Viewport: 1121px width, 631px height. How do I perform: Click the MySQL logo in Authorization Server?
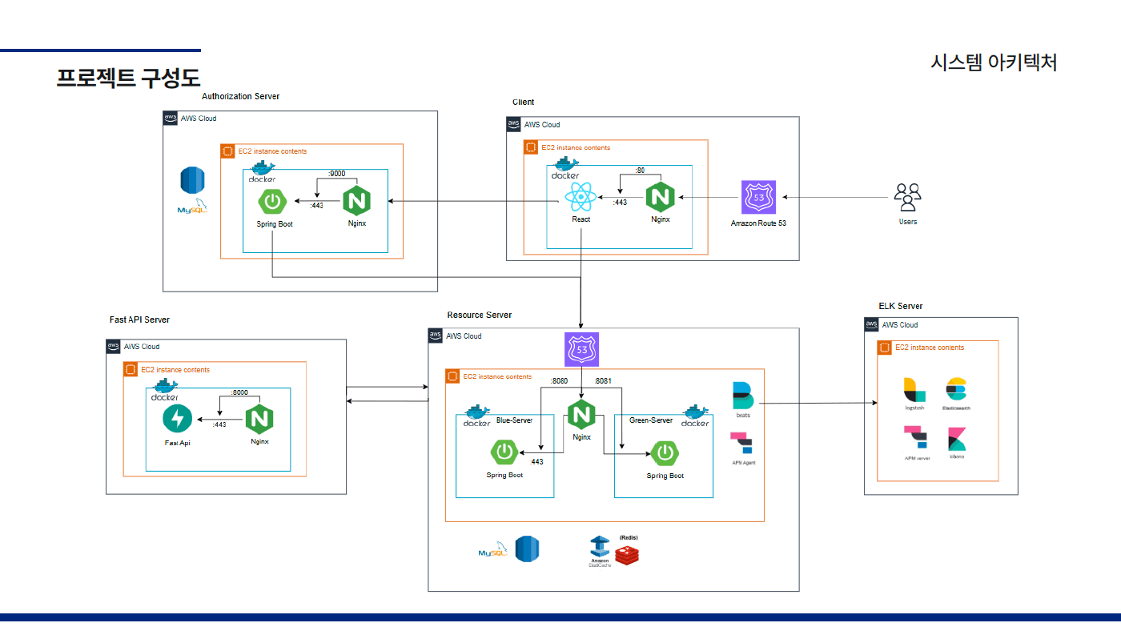(192, 207)
